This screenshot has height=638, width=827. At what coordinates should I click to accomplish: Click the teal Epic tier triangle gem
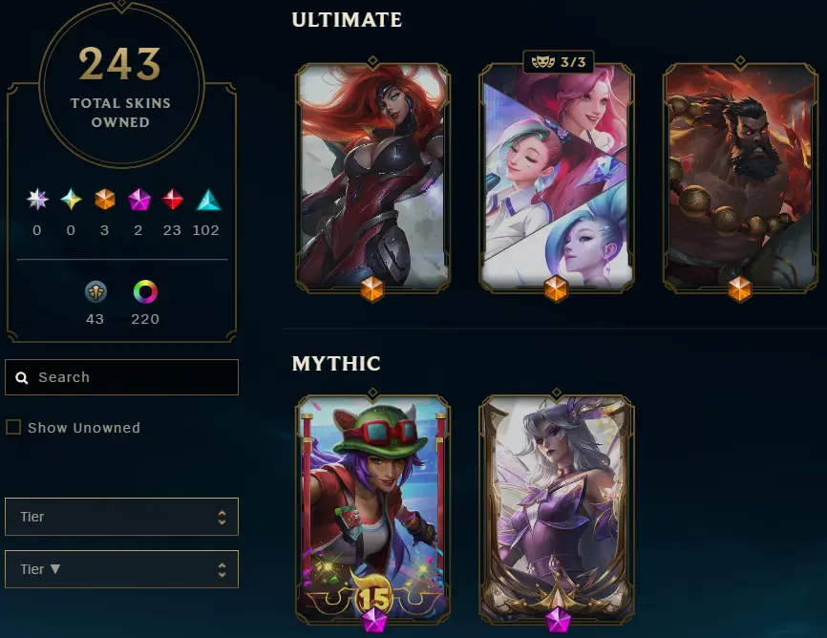[208, 200]
